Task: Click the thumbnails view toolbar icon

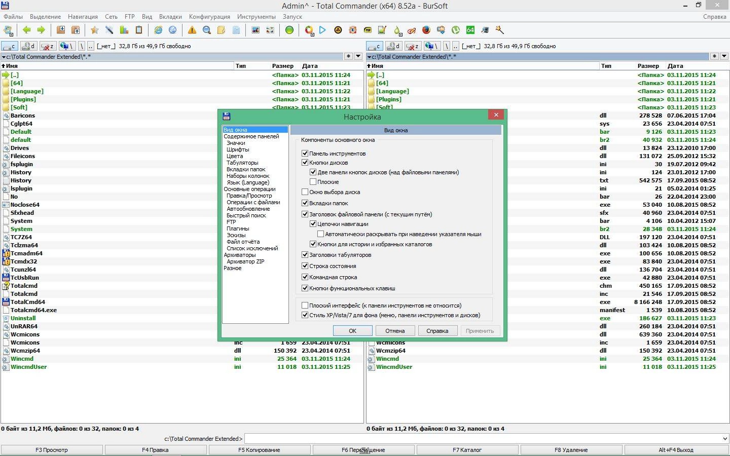Action: point(270,30)
